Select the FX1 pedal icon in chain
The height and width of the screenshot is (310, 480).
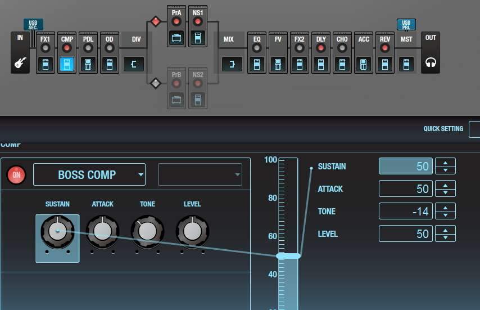click(x=46, y=64)
